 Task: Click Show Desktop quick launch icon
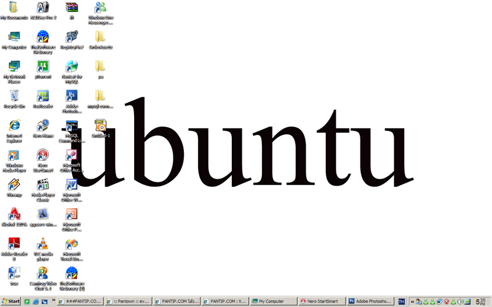coord(44,301)
